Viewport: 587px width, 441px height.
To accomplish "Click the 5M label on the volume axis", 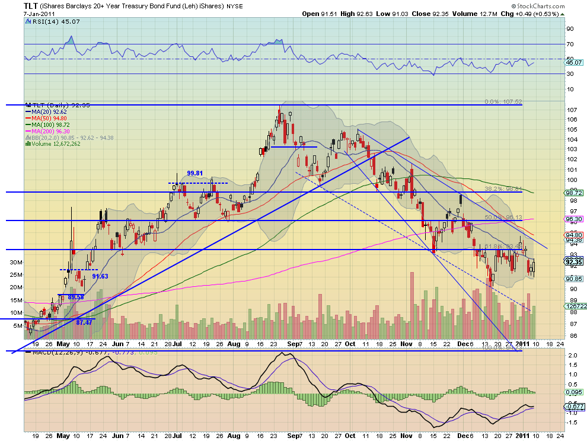I will pyautogui.click(x=18, y=325).
